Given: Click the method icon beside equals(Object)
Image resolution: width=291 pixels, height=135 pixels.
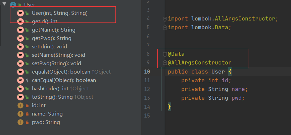Looking at the screenshot, I should click(20, 72).
